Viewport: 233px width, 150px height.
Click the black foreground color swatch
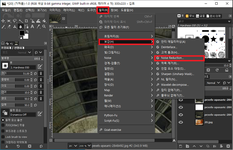tap(22, 33)
